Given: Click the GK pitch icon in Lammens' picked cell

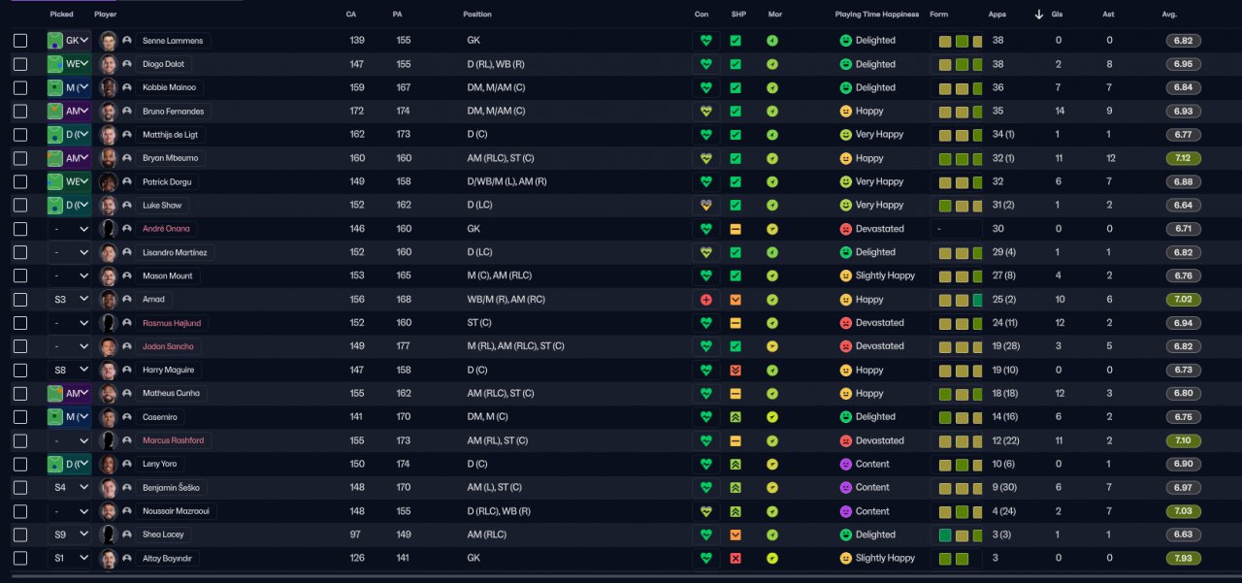Looking at the screenshot, I should (x=55, y=41).
